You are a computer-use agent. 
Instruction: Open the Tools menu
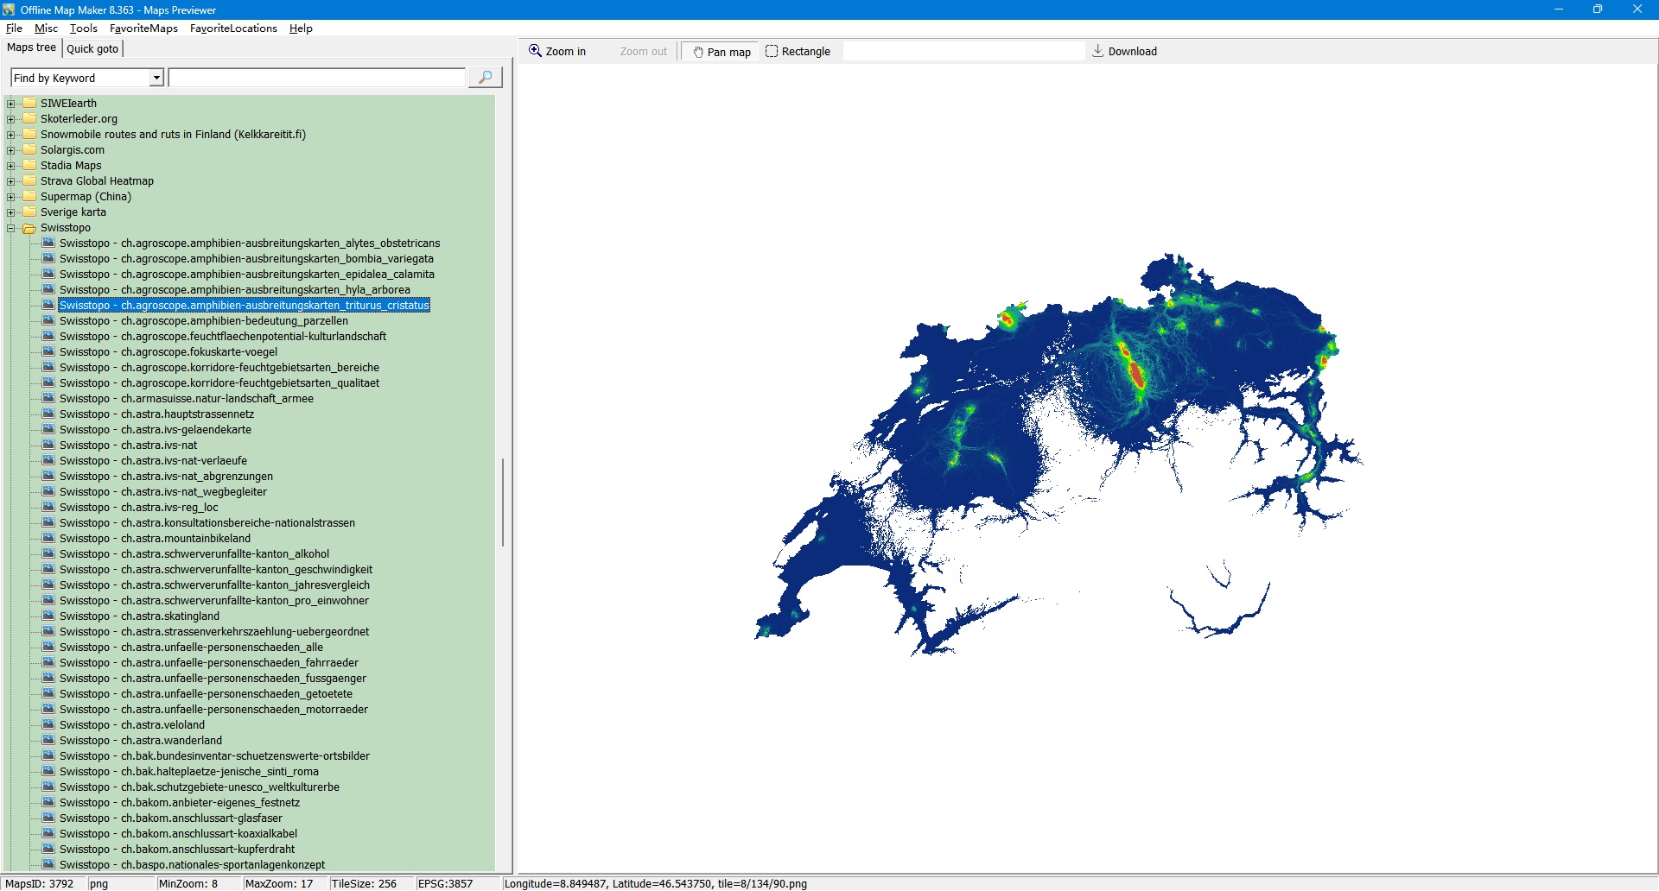tap(83, 28)
